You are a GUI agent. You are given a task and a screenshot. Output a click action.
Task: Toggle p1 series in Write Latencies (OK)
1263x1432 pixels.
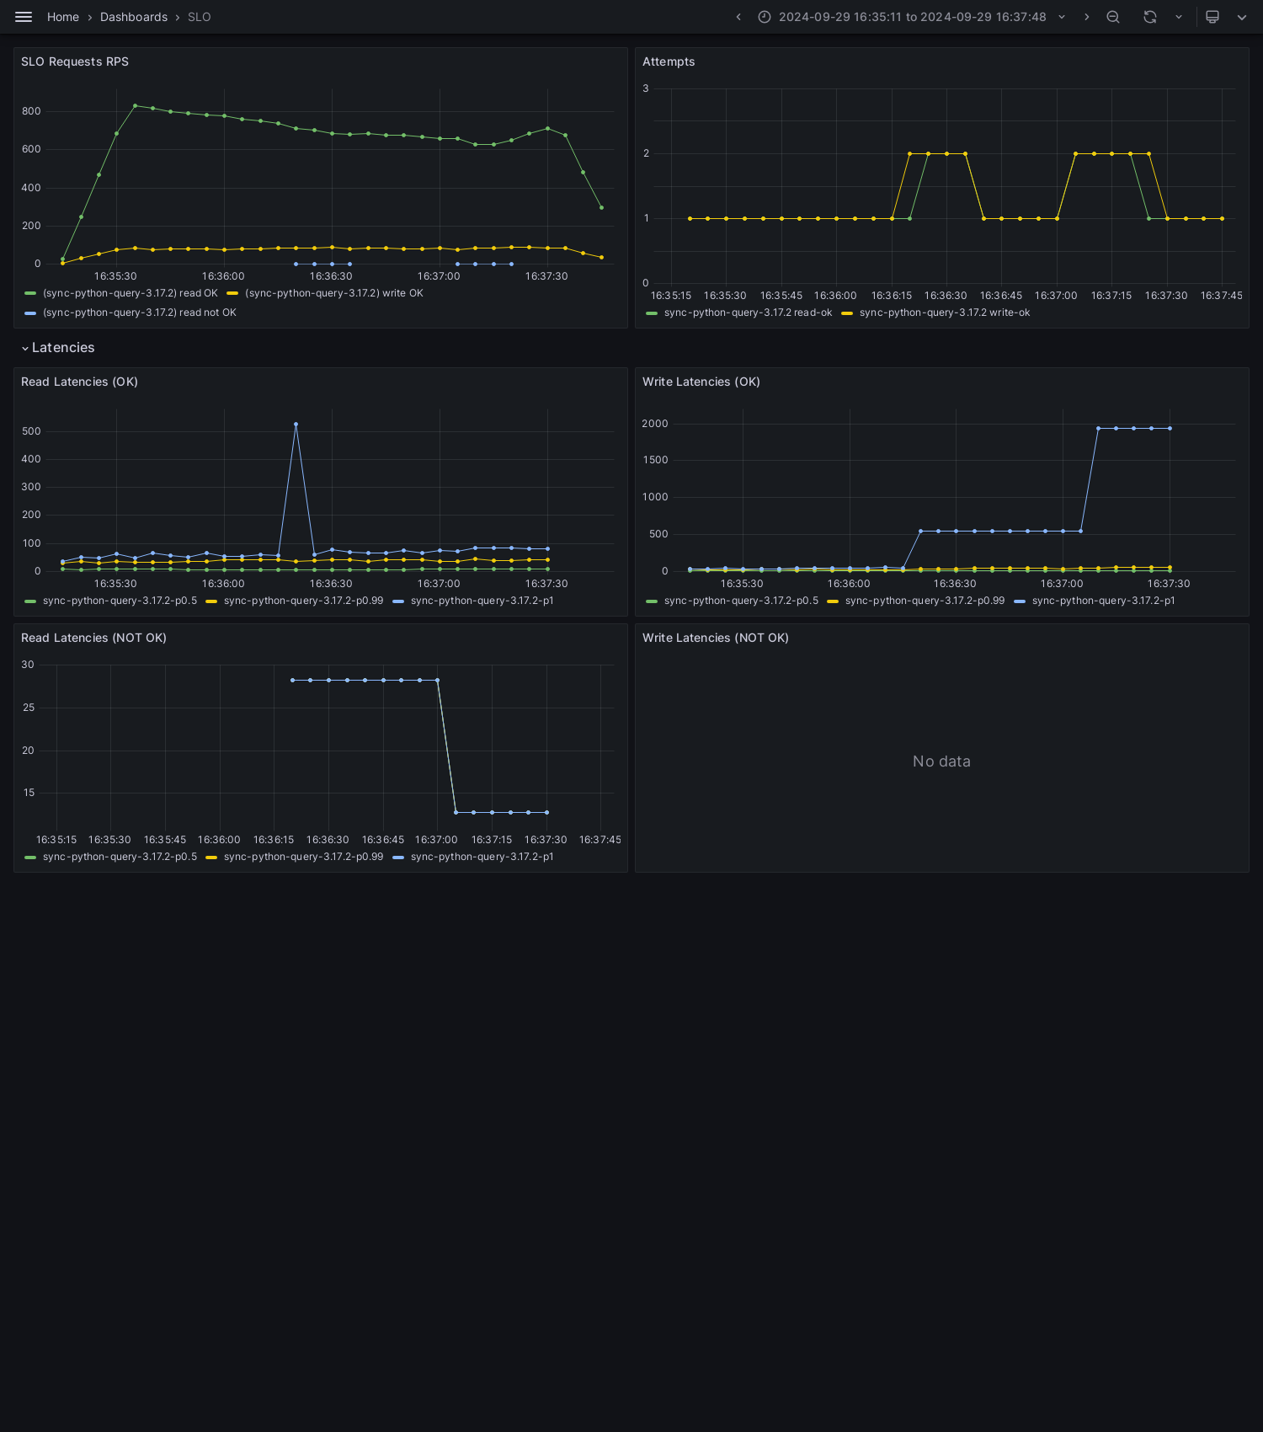1104,601
